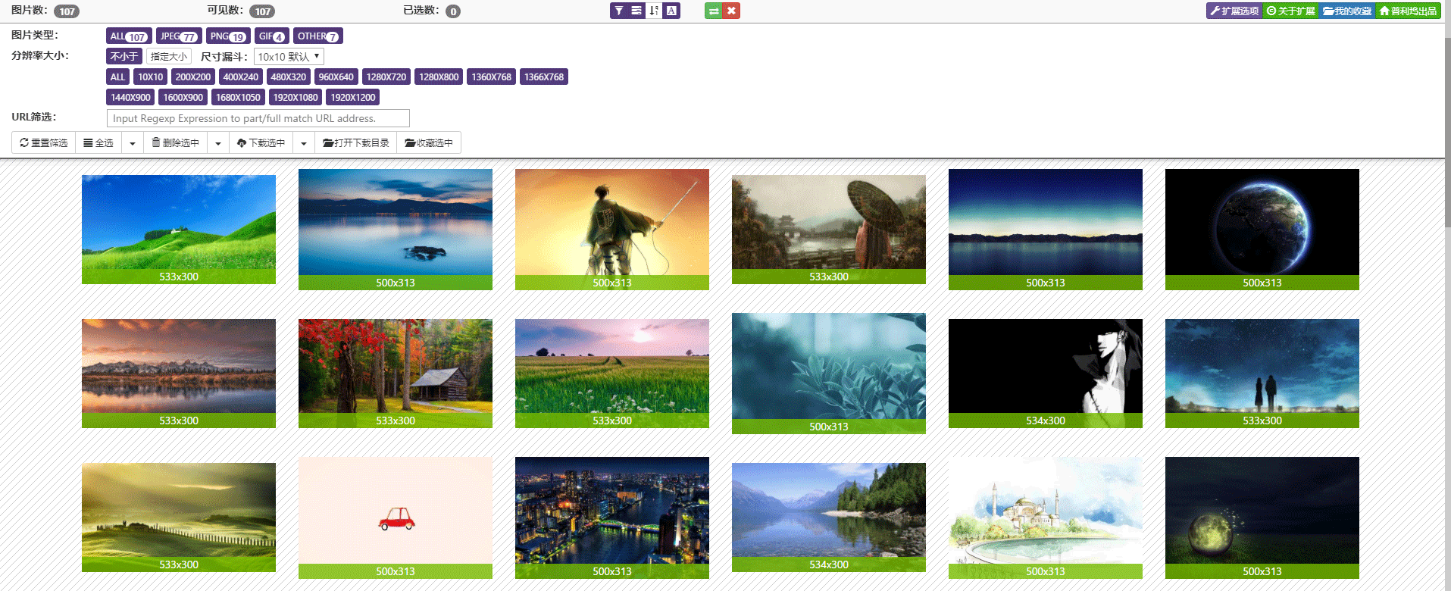Click the 收藏选中 favorite selected button
Image resolution: width=1451 pixels, height=591 pixels.
click(x=429, y=142)
